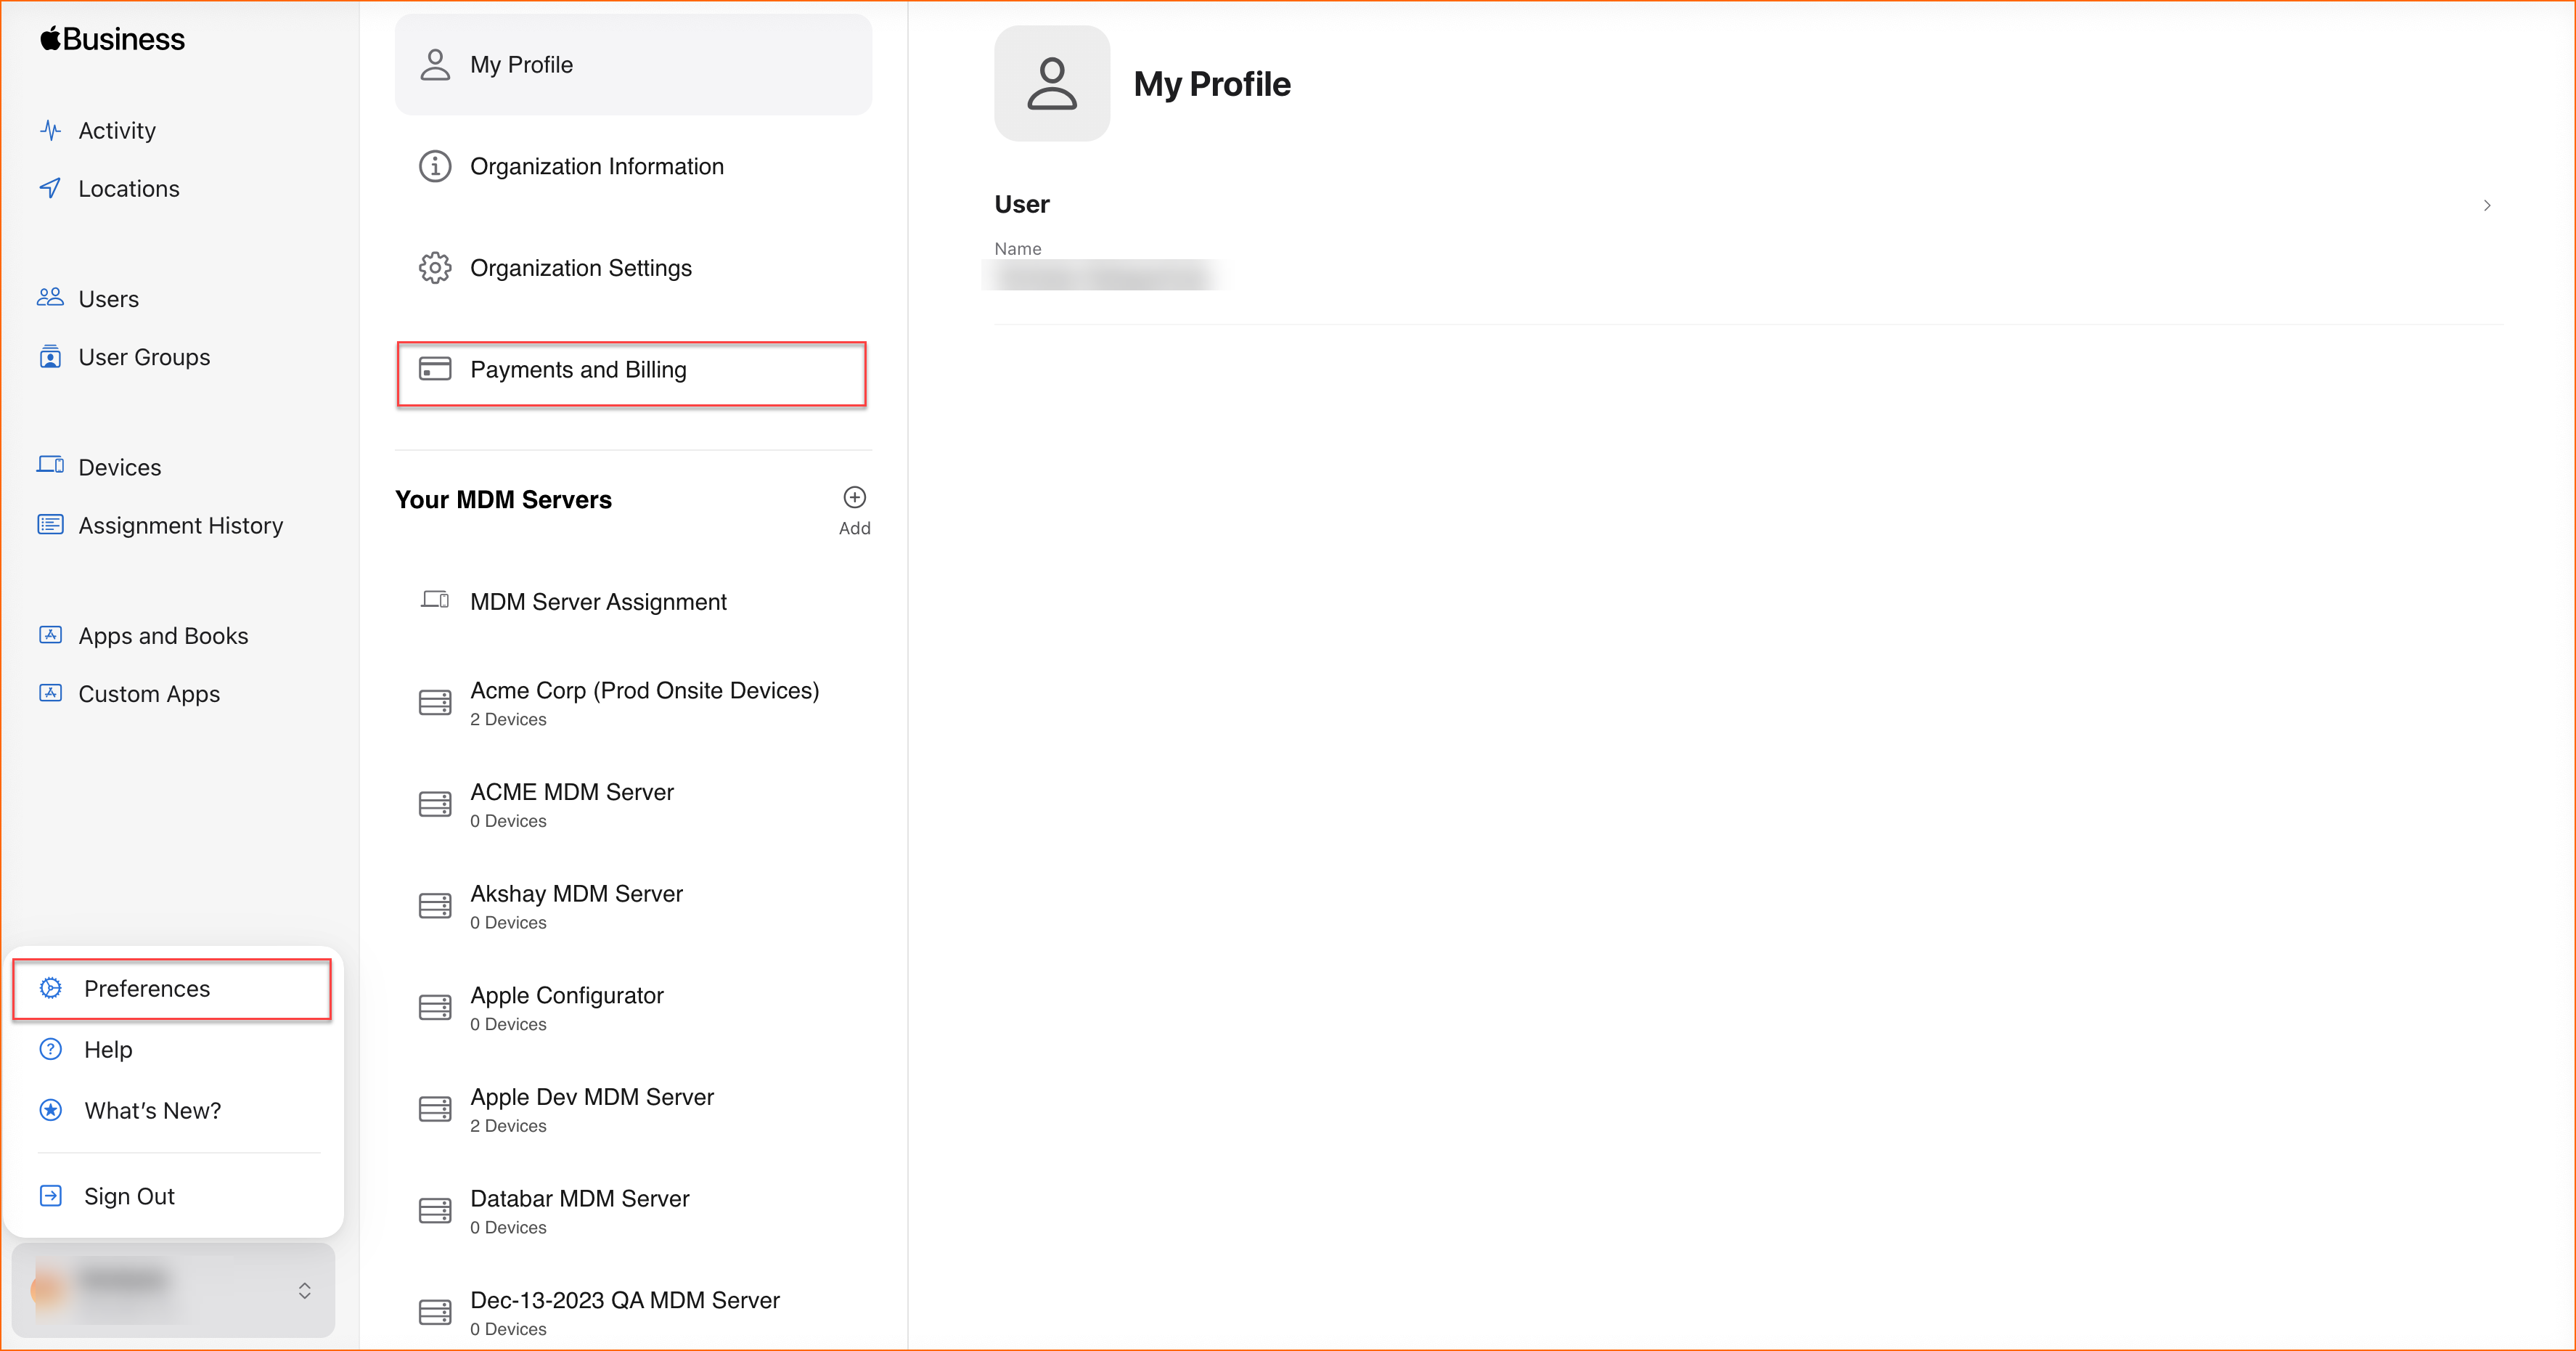This screenshot has width=2576, height=1351.
Task: Click the Your MDM Servers heading
Action: (x=503, y=499)
